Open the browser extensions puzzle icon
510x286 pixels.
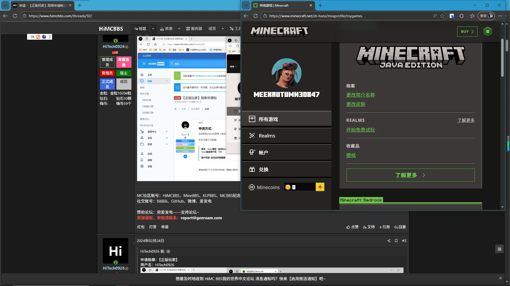click(x=461, y=16)
